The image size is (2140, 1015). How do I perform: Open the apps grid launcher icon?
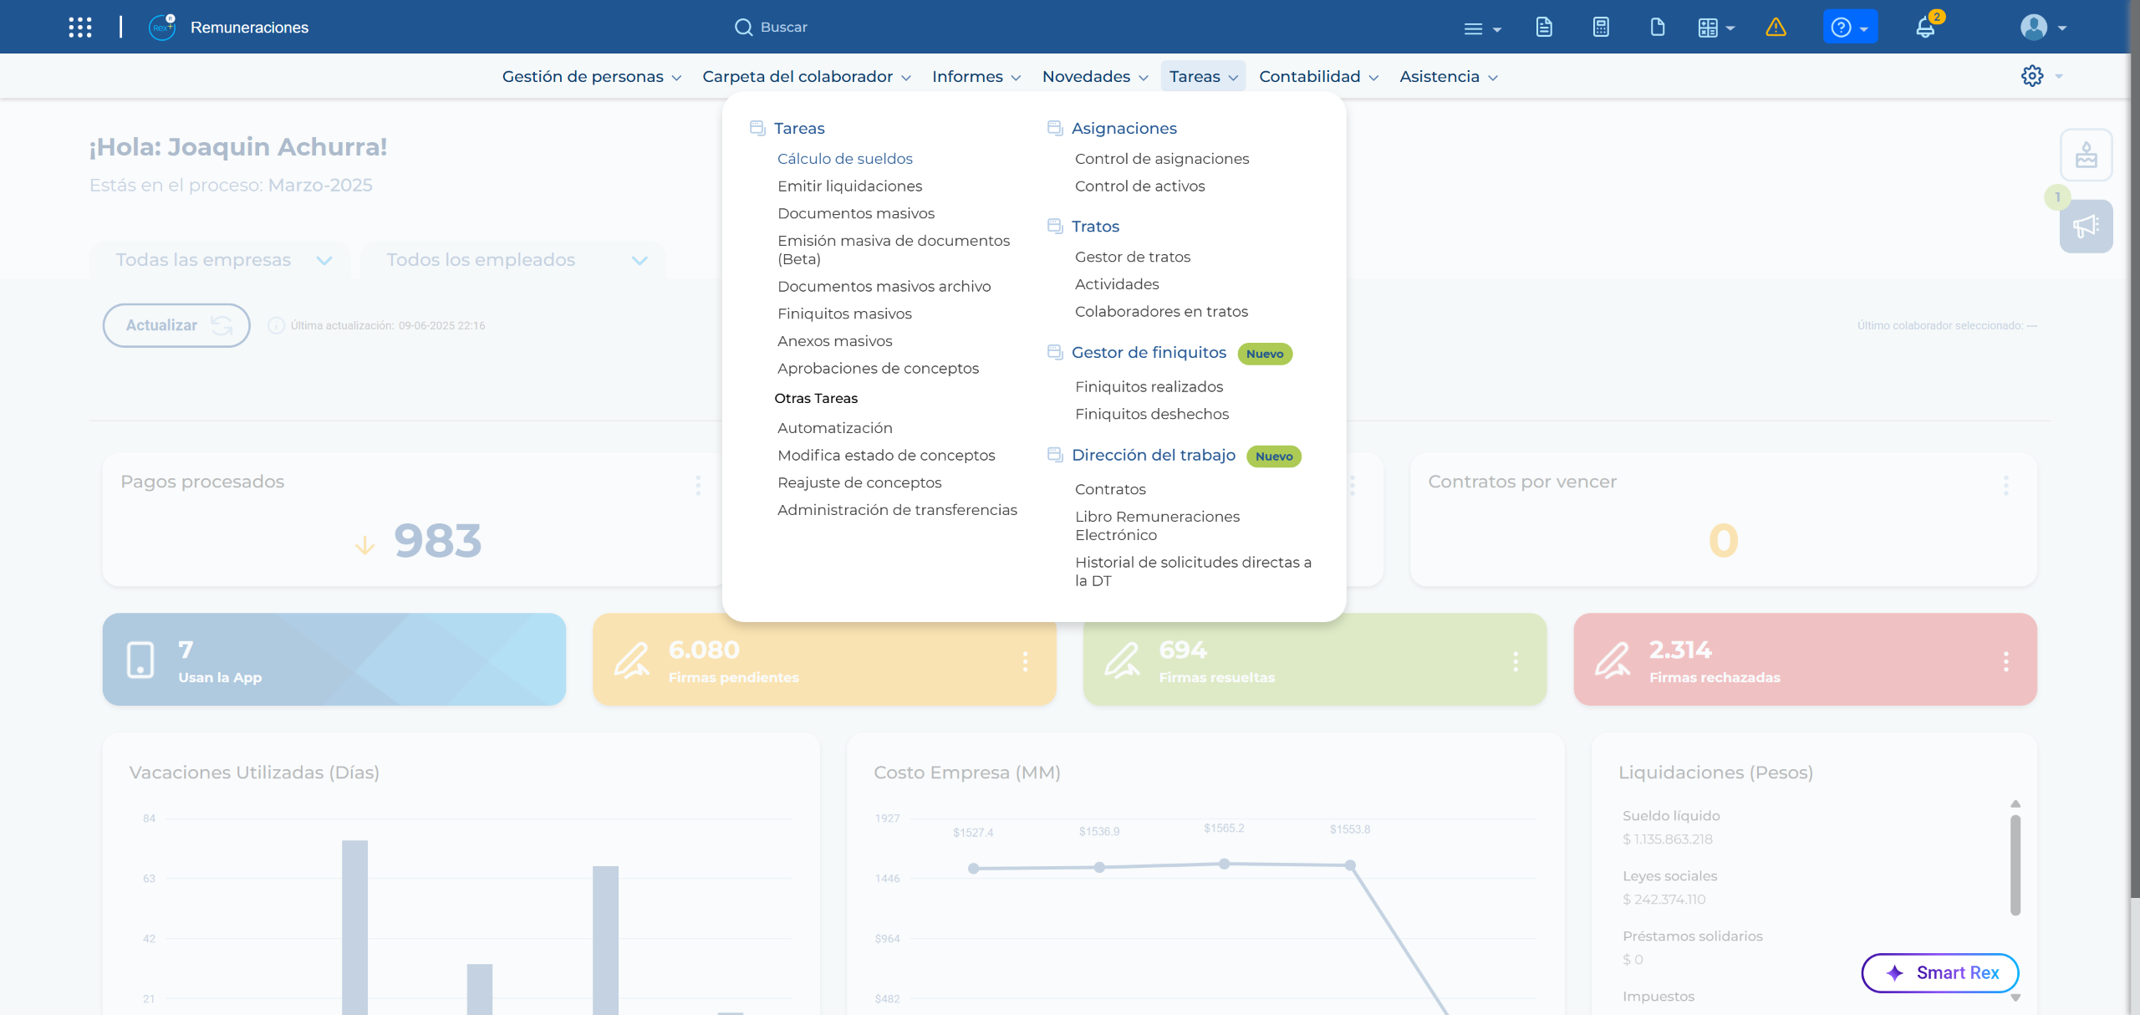click(x=80, y=28)
